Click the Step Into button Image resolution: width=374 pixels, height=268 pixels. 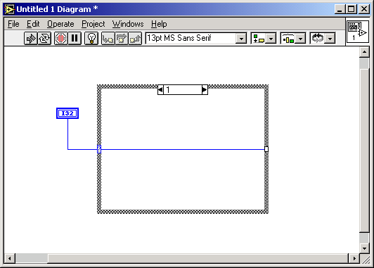click(x=108, y=39)
